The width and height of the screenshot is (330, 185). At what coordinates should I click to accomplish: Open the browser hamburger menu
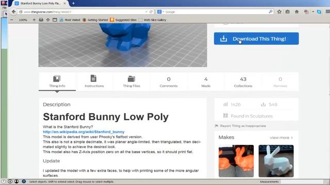click(327, 12)
